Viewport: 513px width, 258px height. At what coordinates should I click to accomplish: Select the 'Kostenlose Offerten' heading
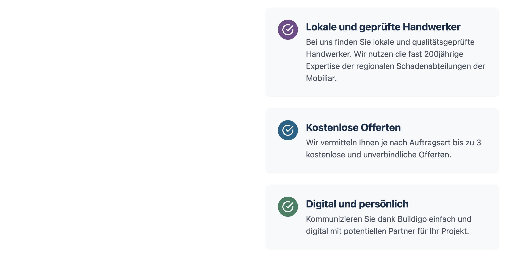[353, 128]
